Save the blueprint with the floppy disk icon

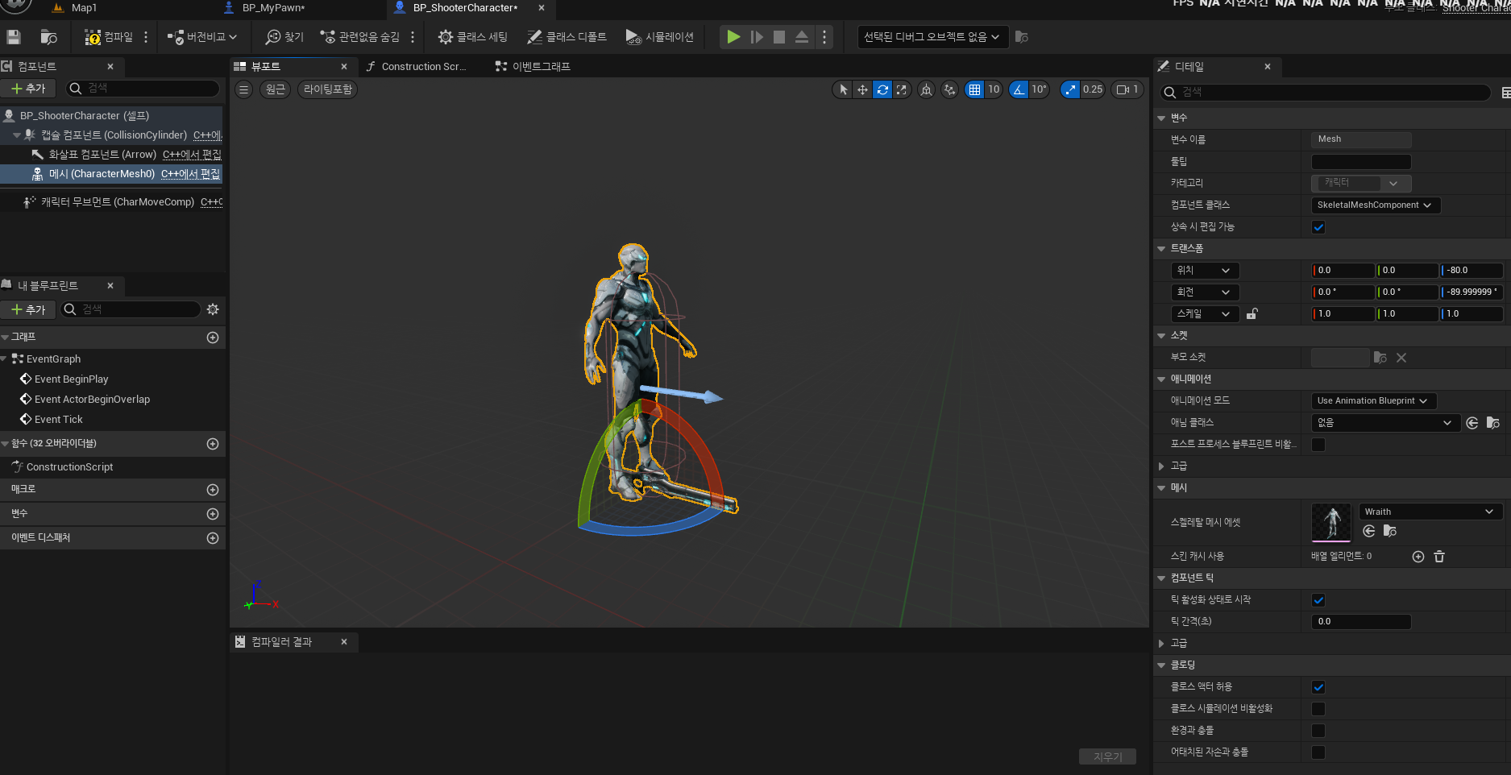pyautogui.click(x=14, y=37)
